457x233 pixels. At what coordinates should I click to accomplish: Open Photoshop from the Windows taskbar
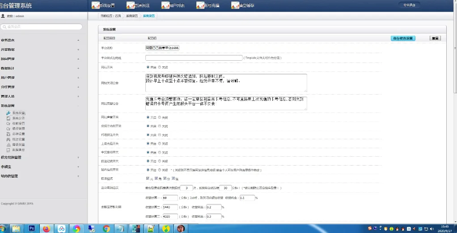tap(32, 229)
